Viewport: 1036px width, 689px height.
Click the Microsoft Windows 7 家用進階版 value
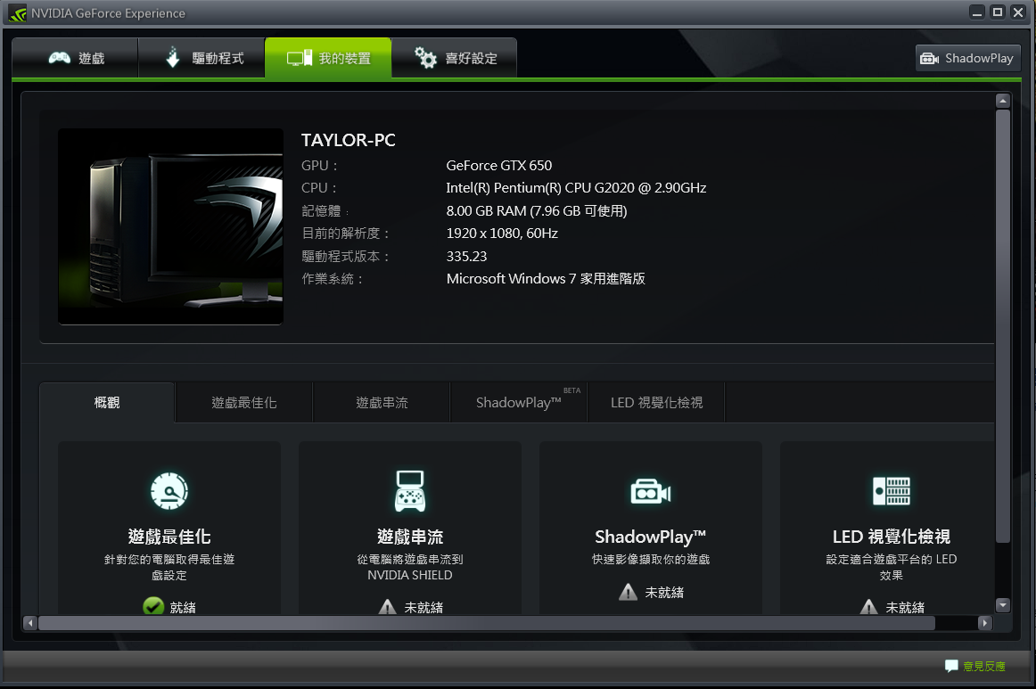tap(546, 279)
